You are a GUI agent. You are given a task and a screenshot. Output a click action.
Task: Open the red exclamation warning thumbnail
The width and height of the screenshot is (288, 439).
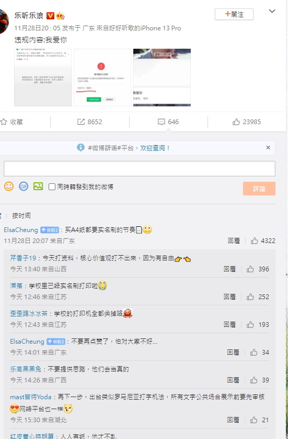pos(102,78)
